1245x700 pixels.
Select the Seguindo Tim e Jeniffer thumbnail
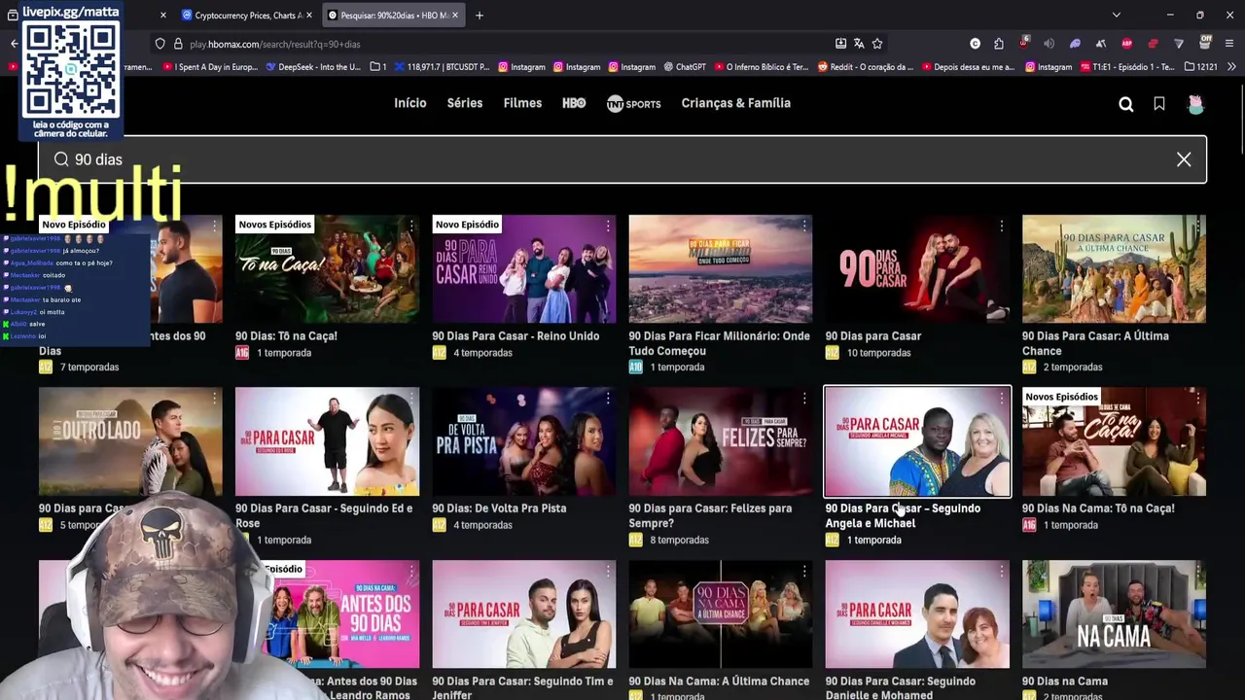pyautogui.click(x=523, y=613)
